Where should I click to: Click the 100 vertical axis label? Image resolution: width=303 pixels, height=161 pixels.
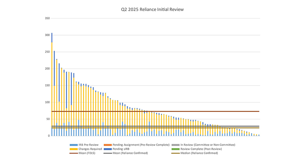click(x=47, y=102)
